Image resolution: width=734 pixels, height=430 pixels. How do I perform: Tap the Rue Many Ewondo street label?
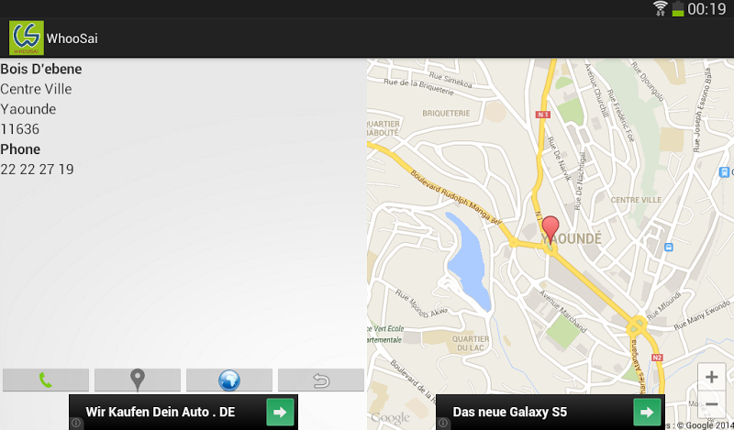pos(702,314)
